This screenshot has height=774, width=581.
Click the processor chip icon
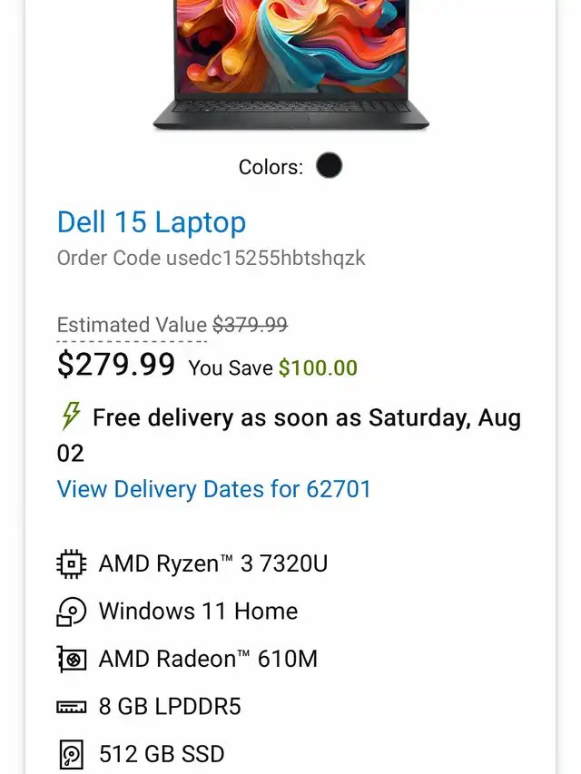(71, 564)
